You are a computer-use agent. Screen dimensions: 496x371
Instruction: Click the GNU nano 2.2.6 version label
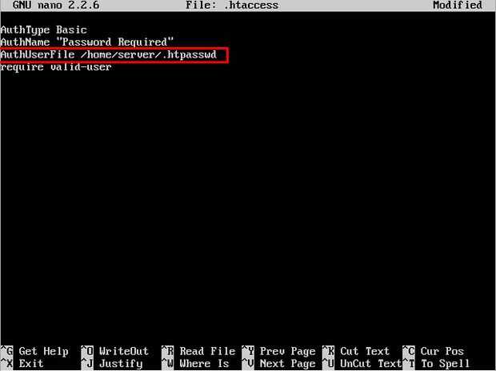(56, 6)
